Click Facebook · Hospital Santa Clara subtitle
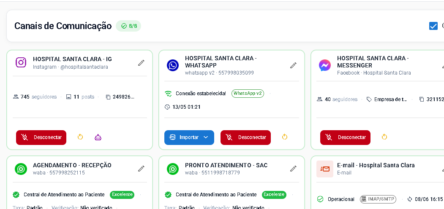The width and height of the screenshot is (444, 209). tap(374, 73)
